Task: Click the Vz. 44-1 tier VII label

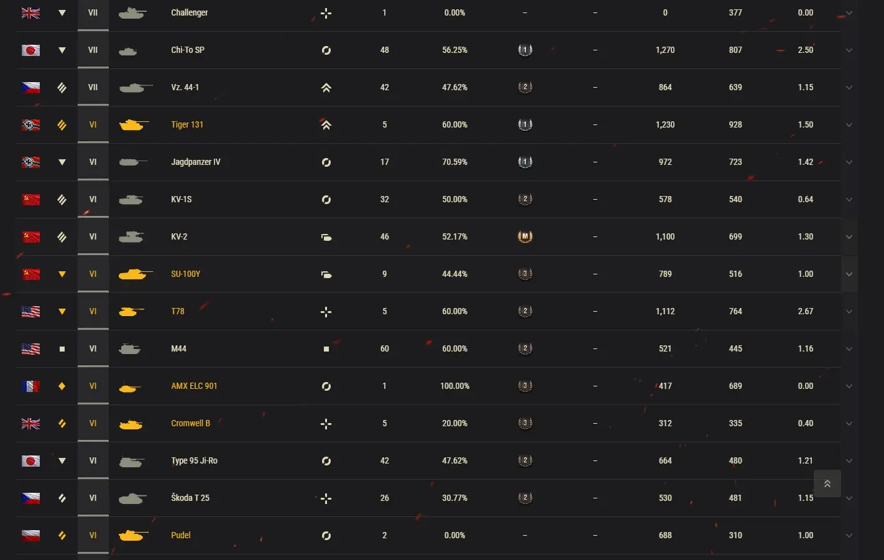Action: 93,87
